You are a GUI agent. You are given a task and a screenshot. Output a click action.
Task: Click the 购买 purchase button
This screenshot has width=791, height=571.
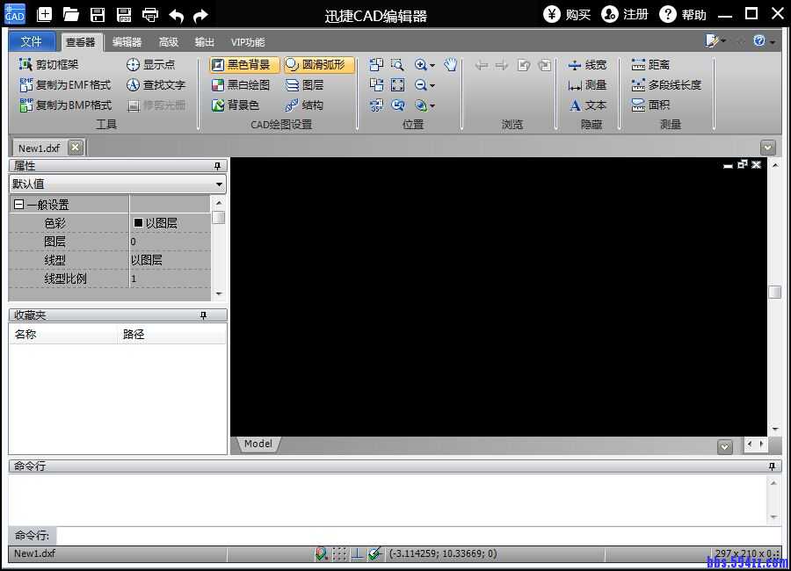[x=567, y=14]
